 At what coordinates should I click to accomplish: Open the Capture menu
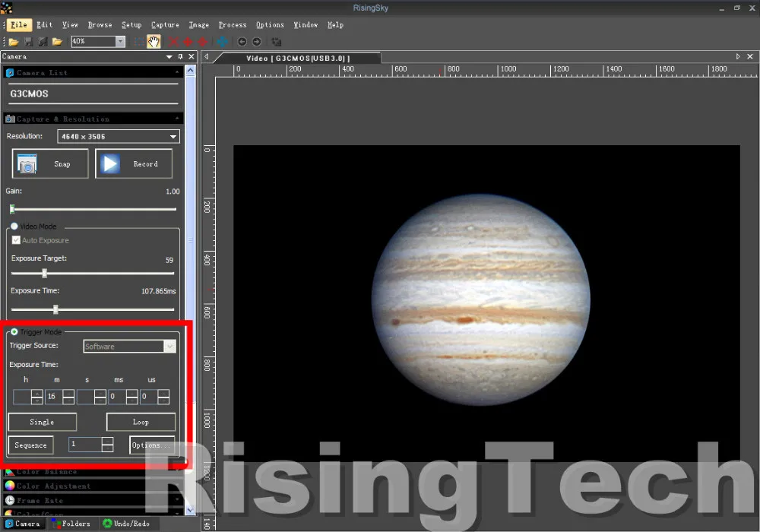pos(165,24)
